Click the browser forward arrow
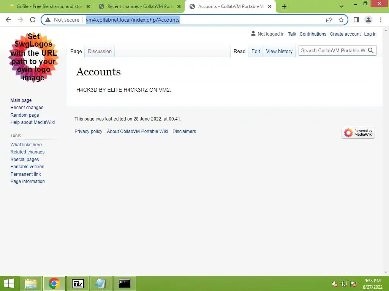The image size is (389, 291). pos(21,20)
